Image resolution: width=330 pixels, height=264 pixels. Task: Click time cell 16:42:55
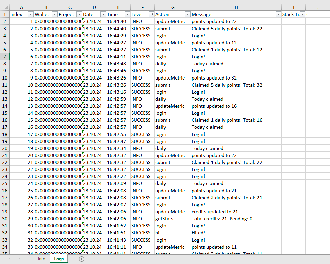pyautogui.click(x=118, y=134)
